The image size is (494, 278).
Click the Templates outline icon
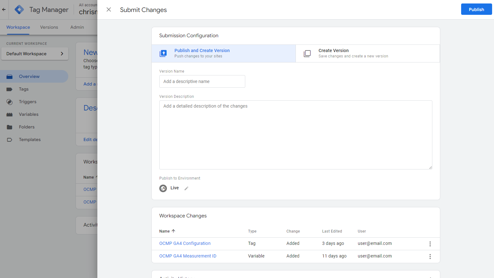coord(9,140)
